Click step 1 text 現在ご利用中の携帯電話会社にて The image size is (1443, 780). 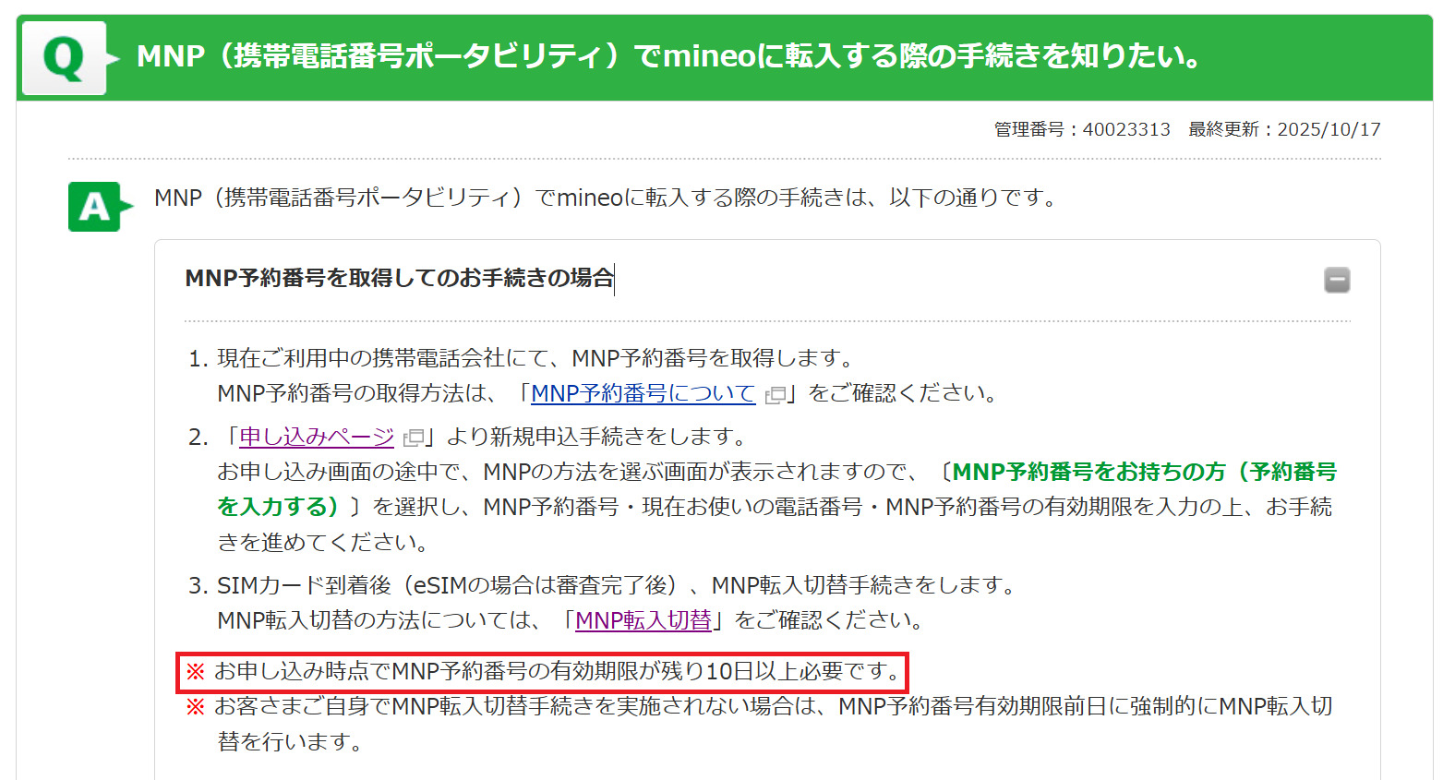535,358
